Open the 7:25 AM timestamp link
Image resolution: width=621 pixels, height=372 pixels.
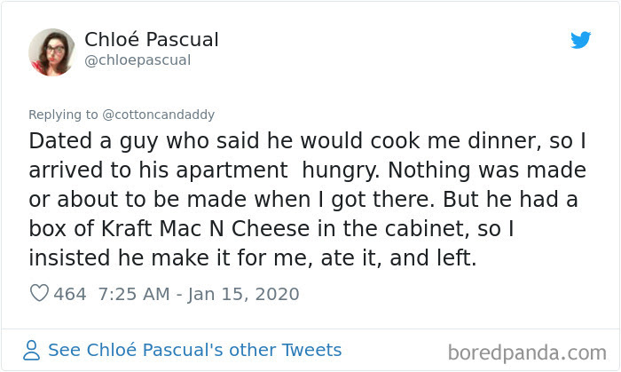[x=134, y=294]
